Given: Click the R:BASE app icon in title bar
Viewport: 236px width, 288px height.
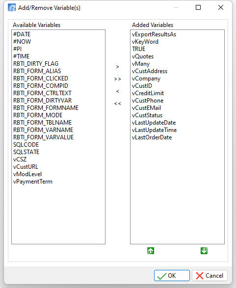Looking at the screenshot, I should click(12, 7).
